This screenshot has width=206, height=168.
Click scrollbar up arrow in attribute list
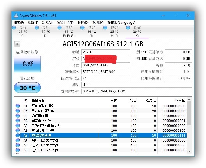(189, 99)
